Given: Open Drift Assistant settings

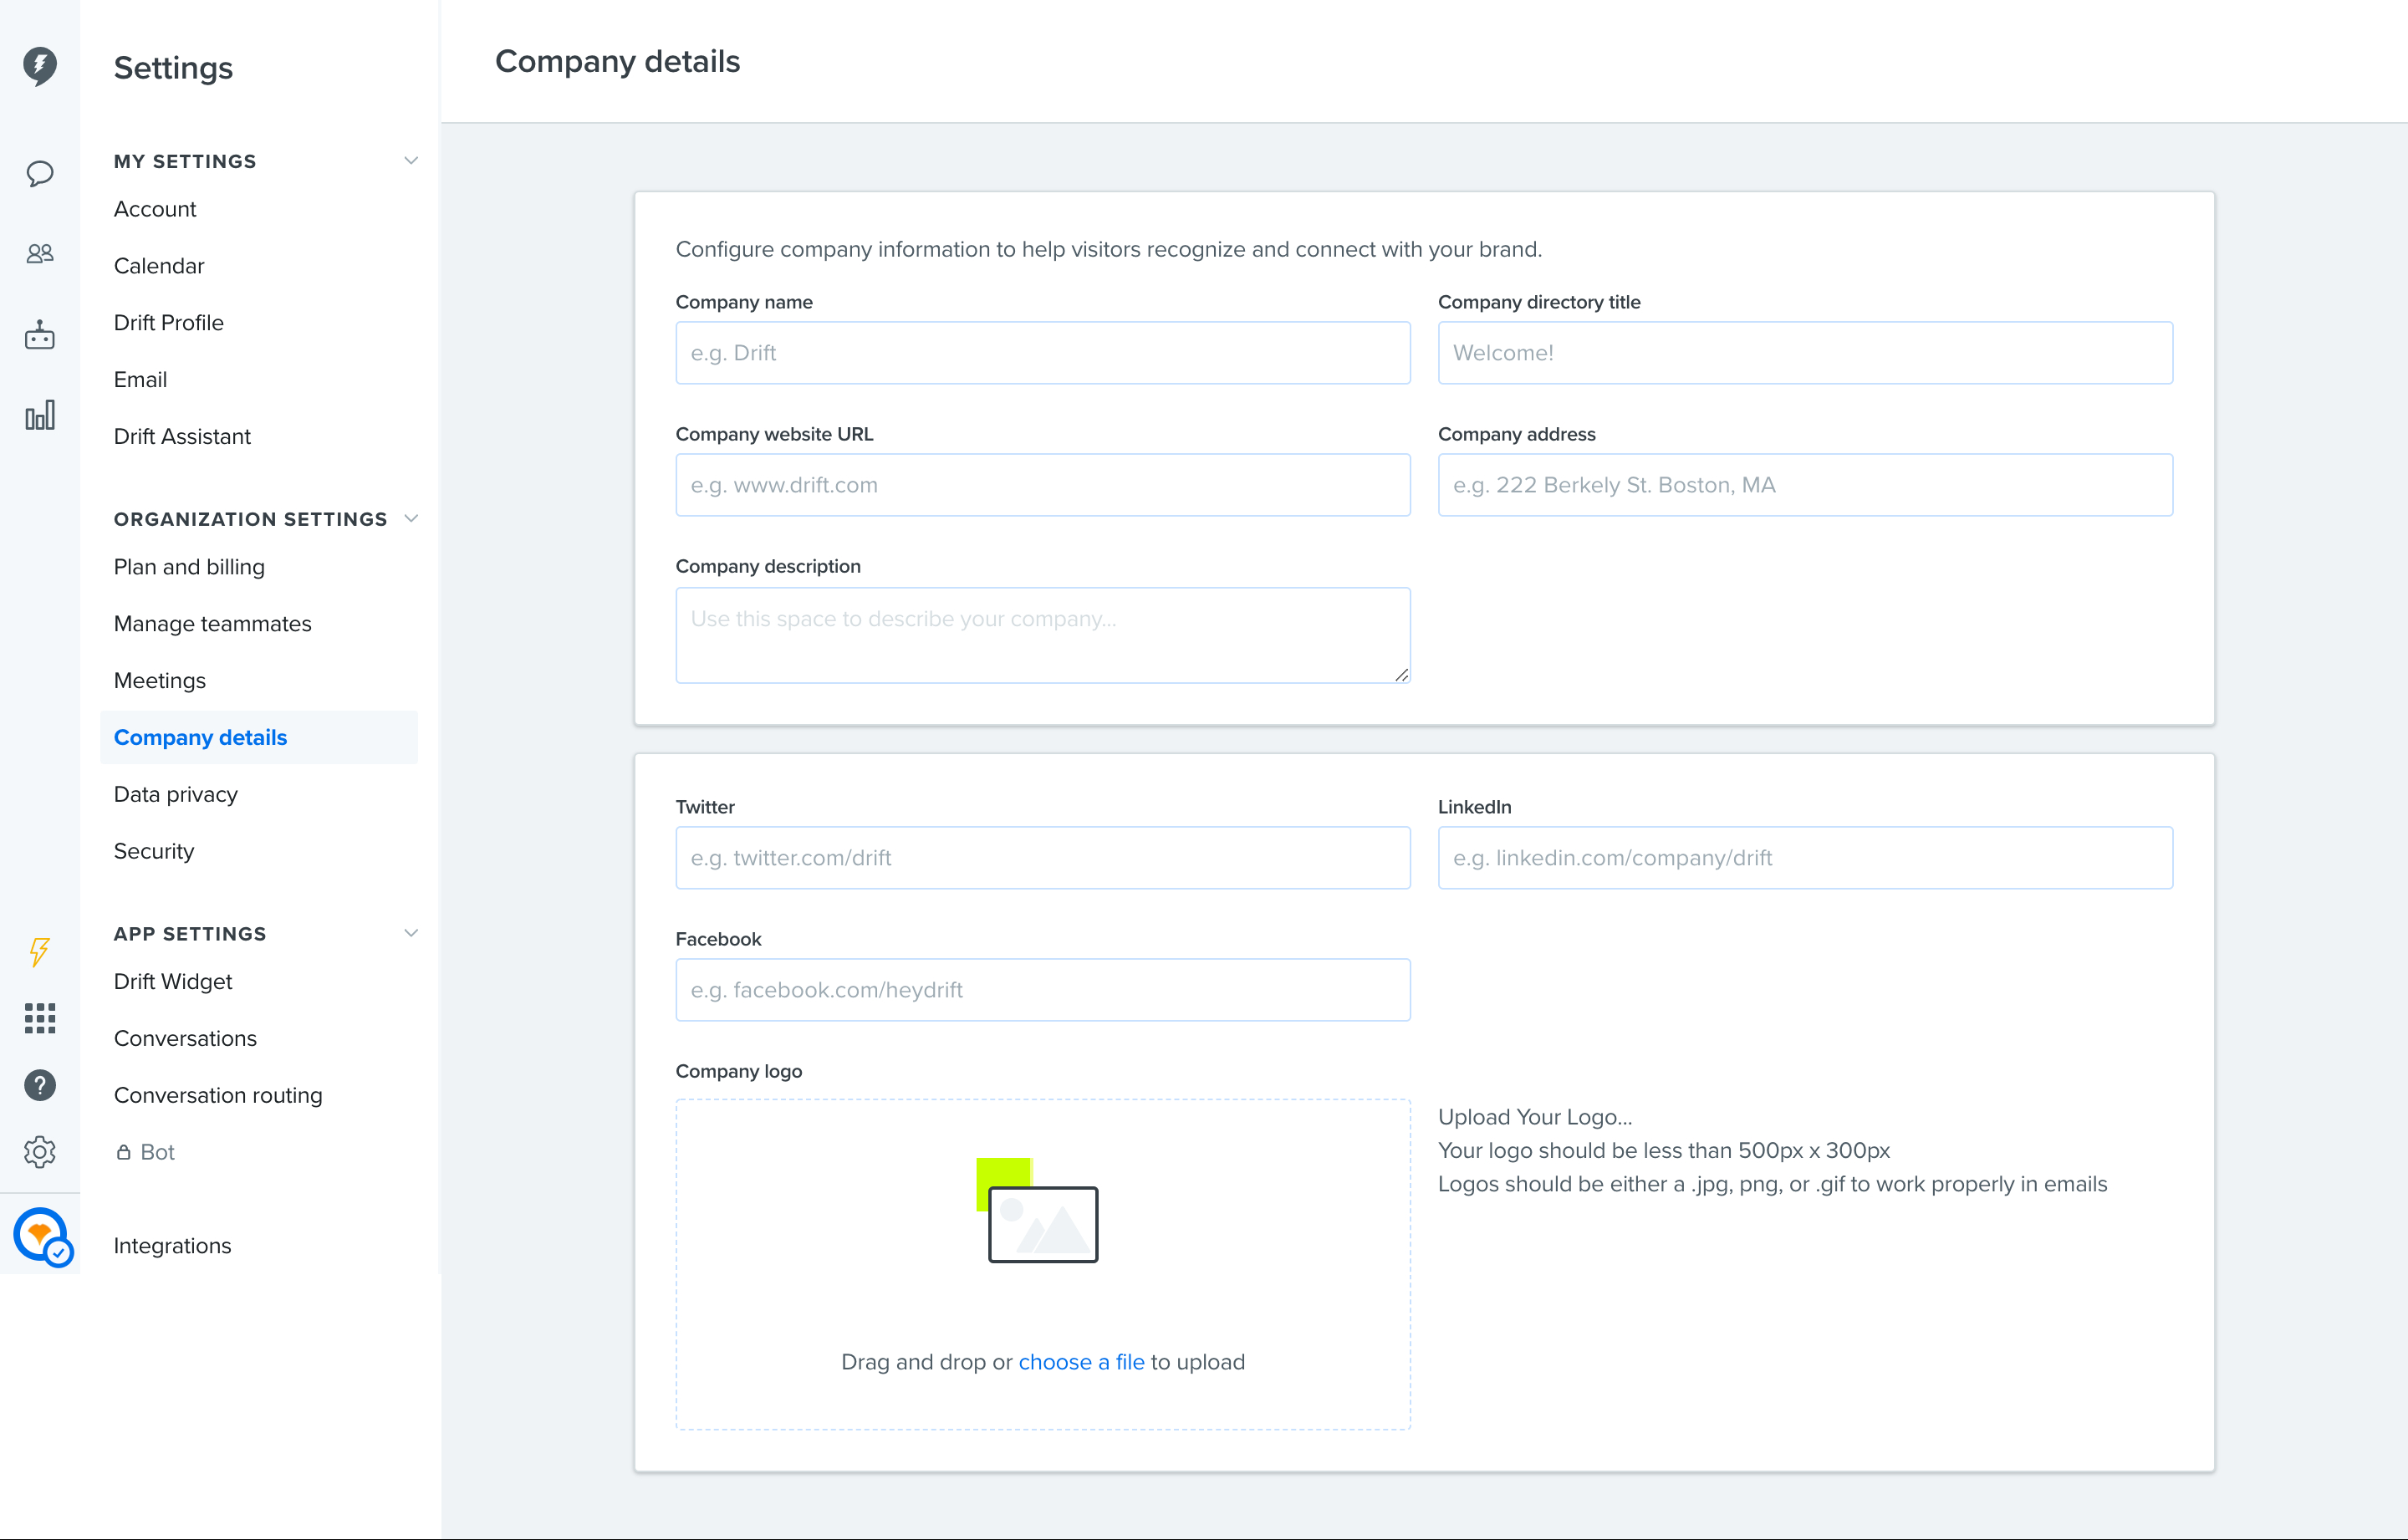Looking at the screenshot, I should (182, 437).
